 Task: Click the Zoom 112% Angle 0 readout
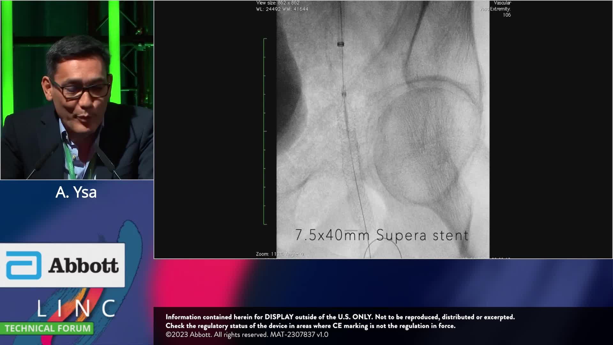point(280,254)
